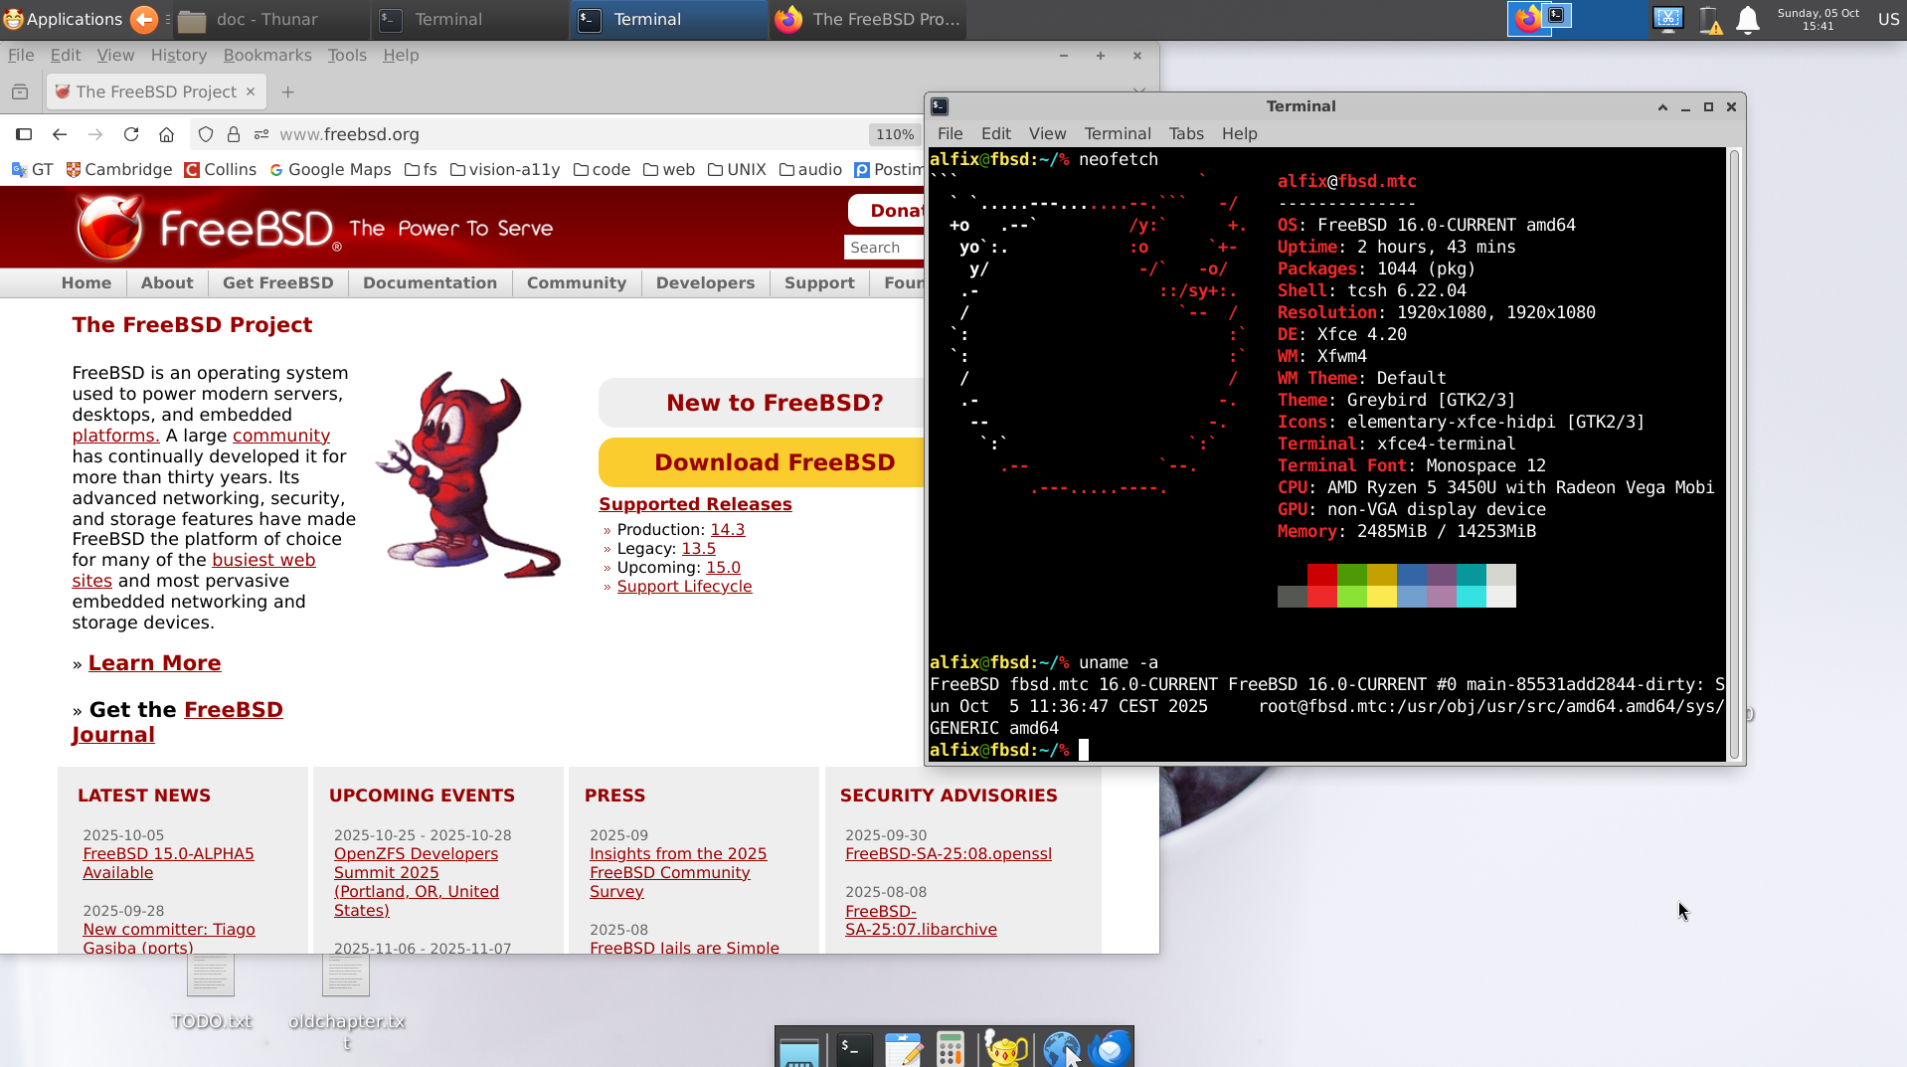Open the screenshot tool in the panel
The image size is (1907, 1067).
tap(1667, 19)
